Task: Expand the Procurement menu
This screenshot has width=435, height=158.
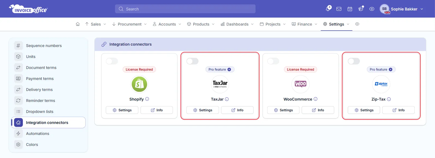Action: click(130, 24)
